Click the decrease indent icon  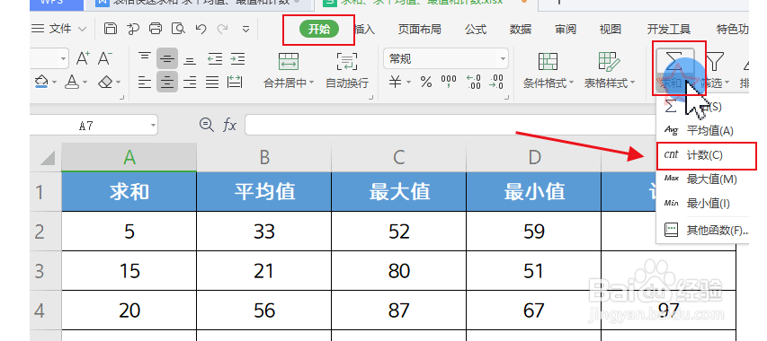(215, 59)
